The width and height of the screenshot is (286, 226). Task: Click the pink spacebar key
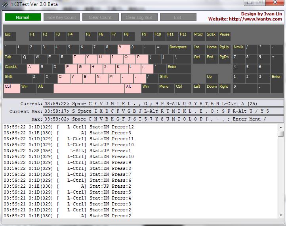point(89,89)
